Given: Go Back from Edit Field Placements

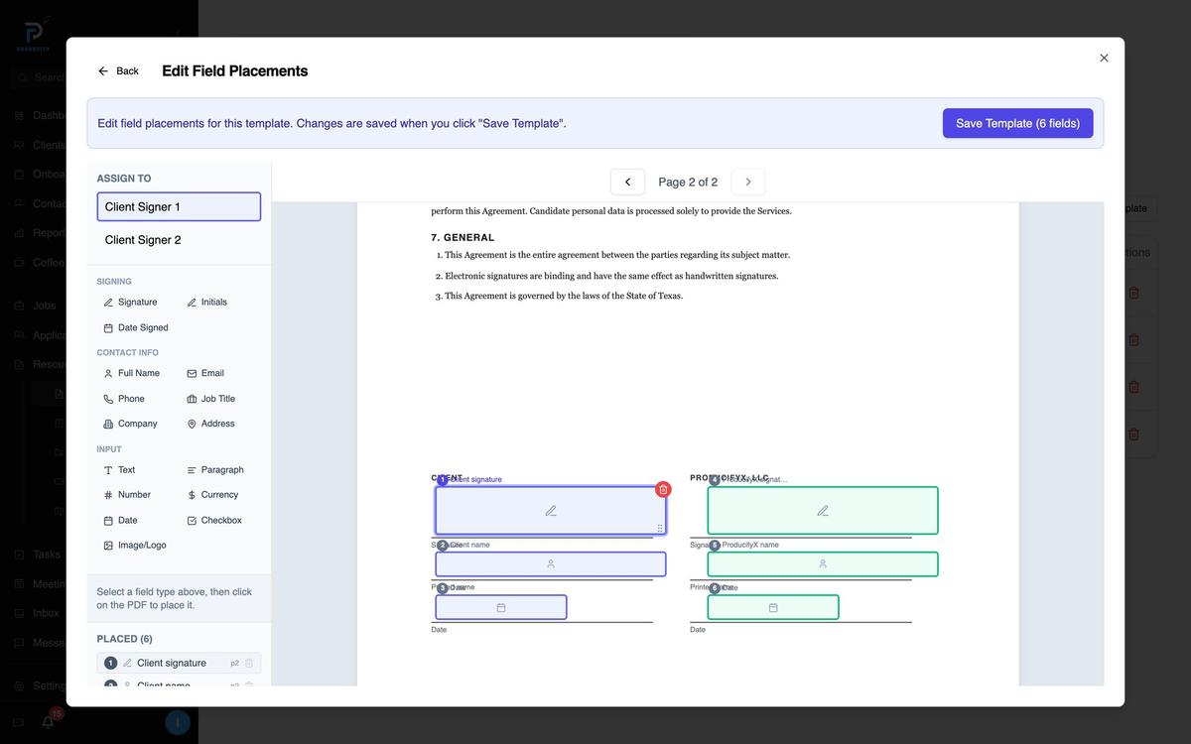Looking at the screenshot, I should pos(118,71).
